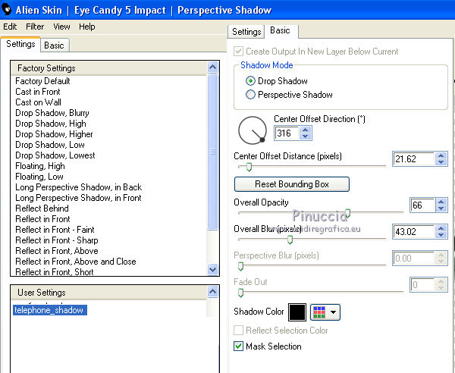Click Center Offset Distance value field
This screenshot has width=455, height=373.
413,159
